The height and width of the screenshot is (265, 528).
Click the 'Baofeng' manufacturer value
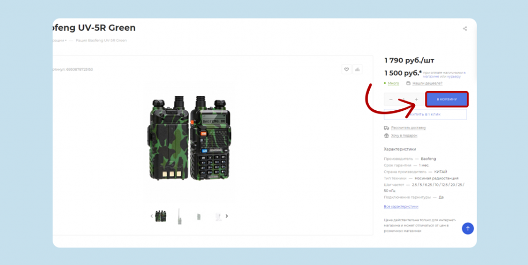click(x=428, y=159)
